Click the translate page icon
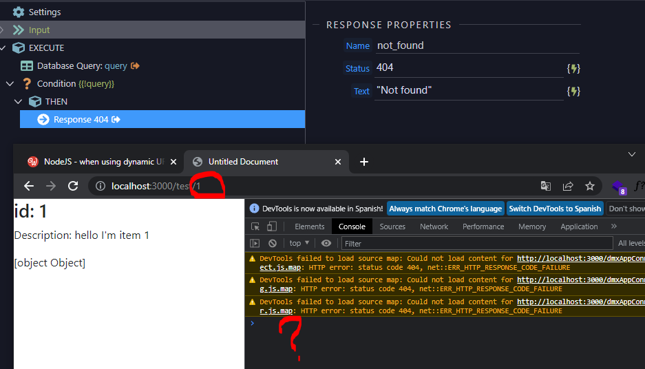645x369 pixels. [546, 186]
